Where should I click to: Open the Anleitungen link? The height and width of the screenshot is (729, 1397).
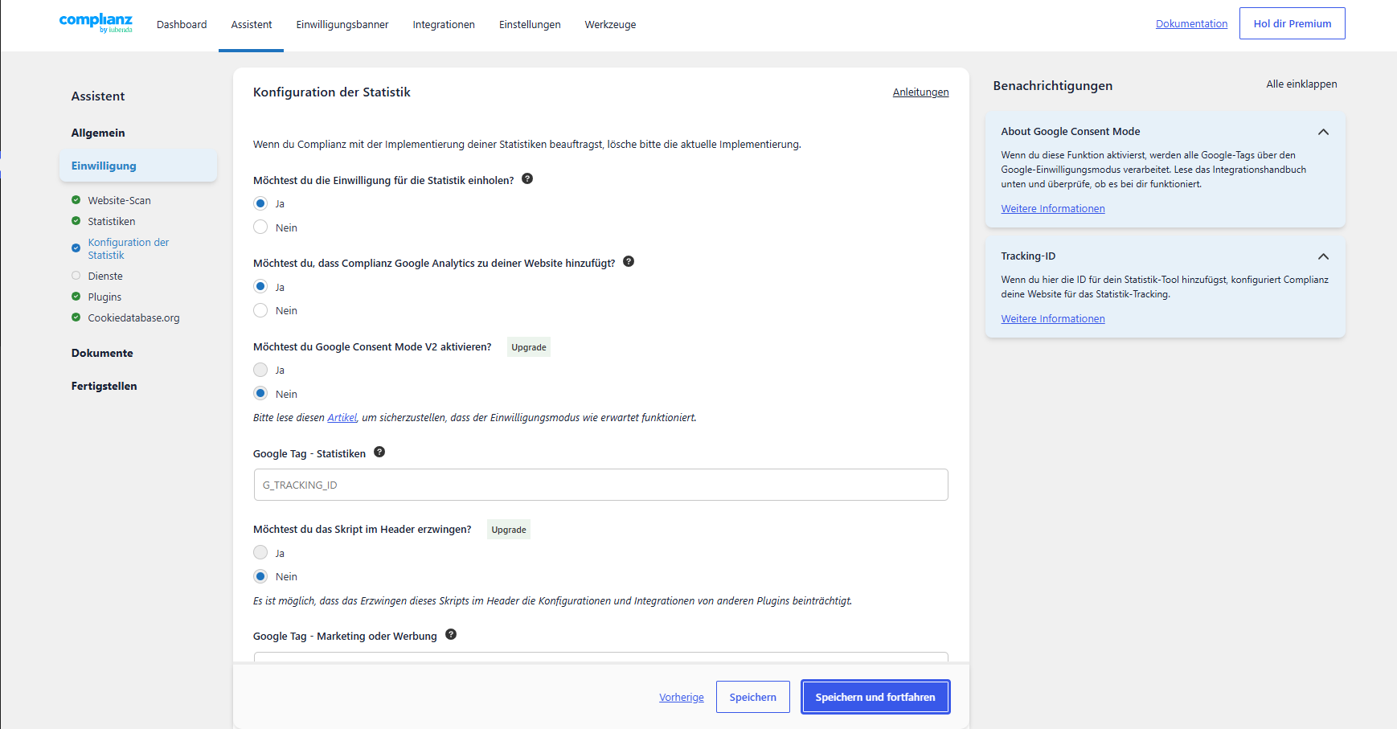[x=920, y=92]
